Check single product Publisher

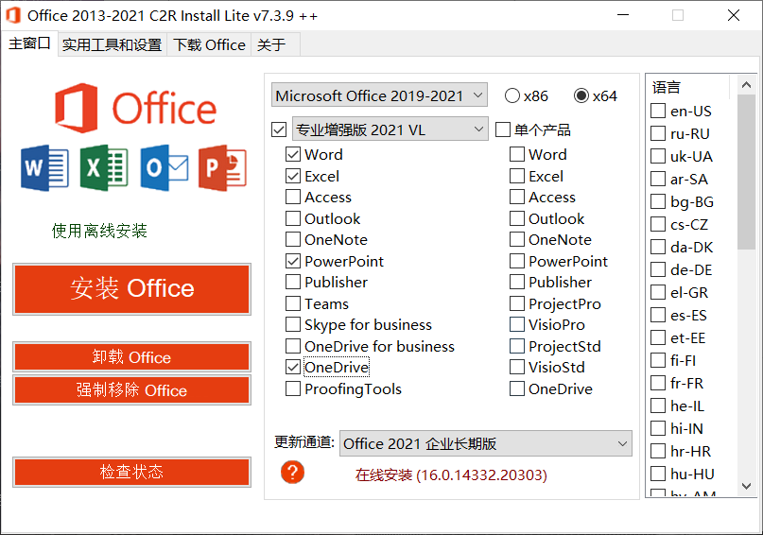[x=517, y=282]
